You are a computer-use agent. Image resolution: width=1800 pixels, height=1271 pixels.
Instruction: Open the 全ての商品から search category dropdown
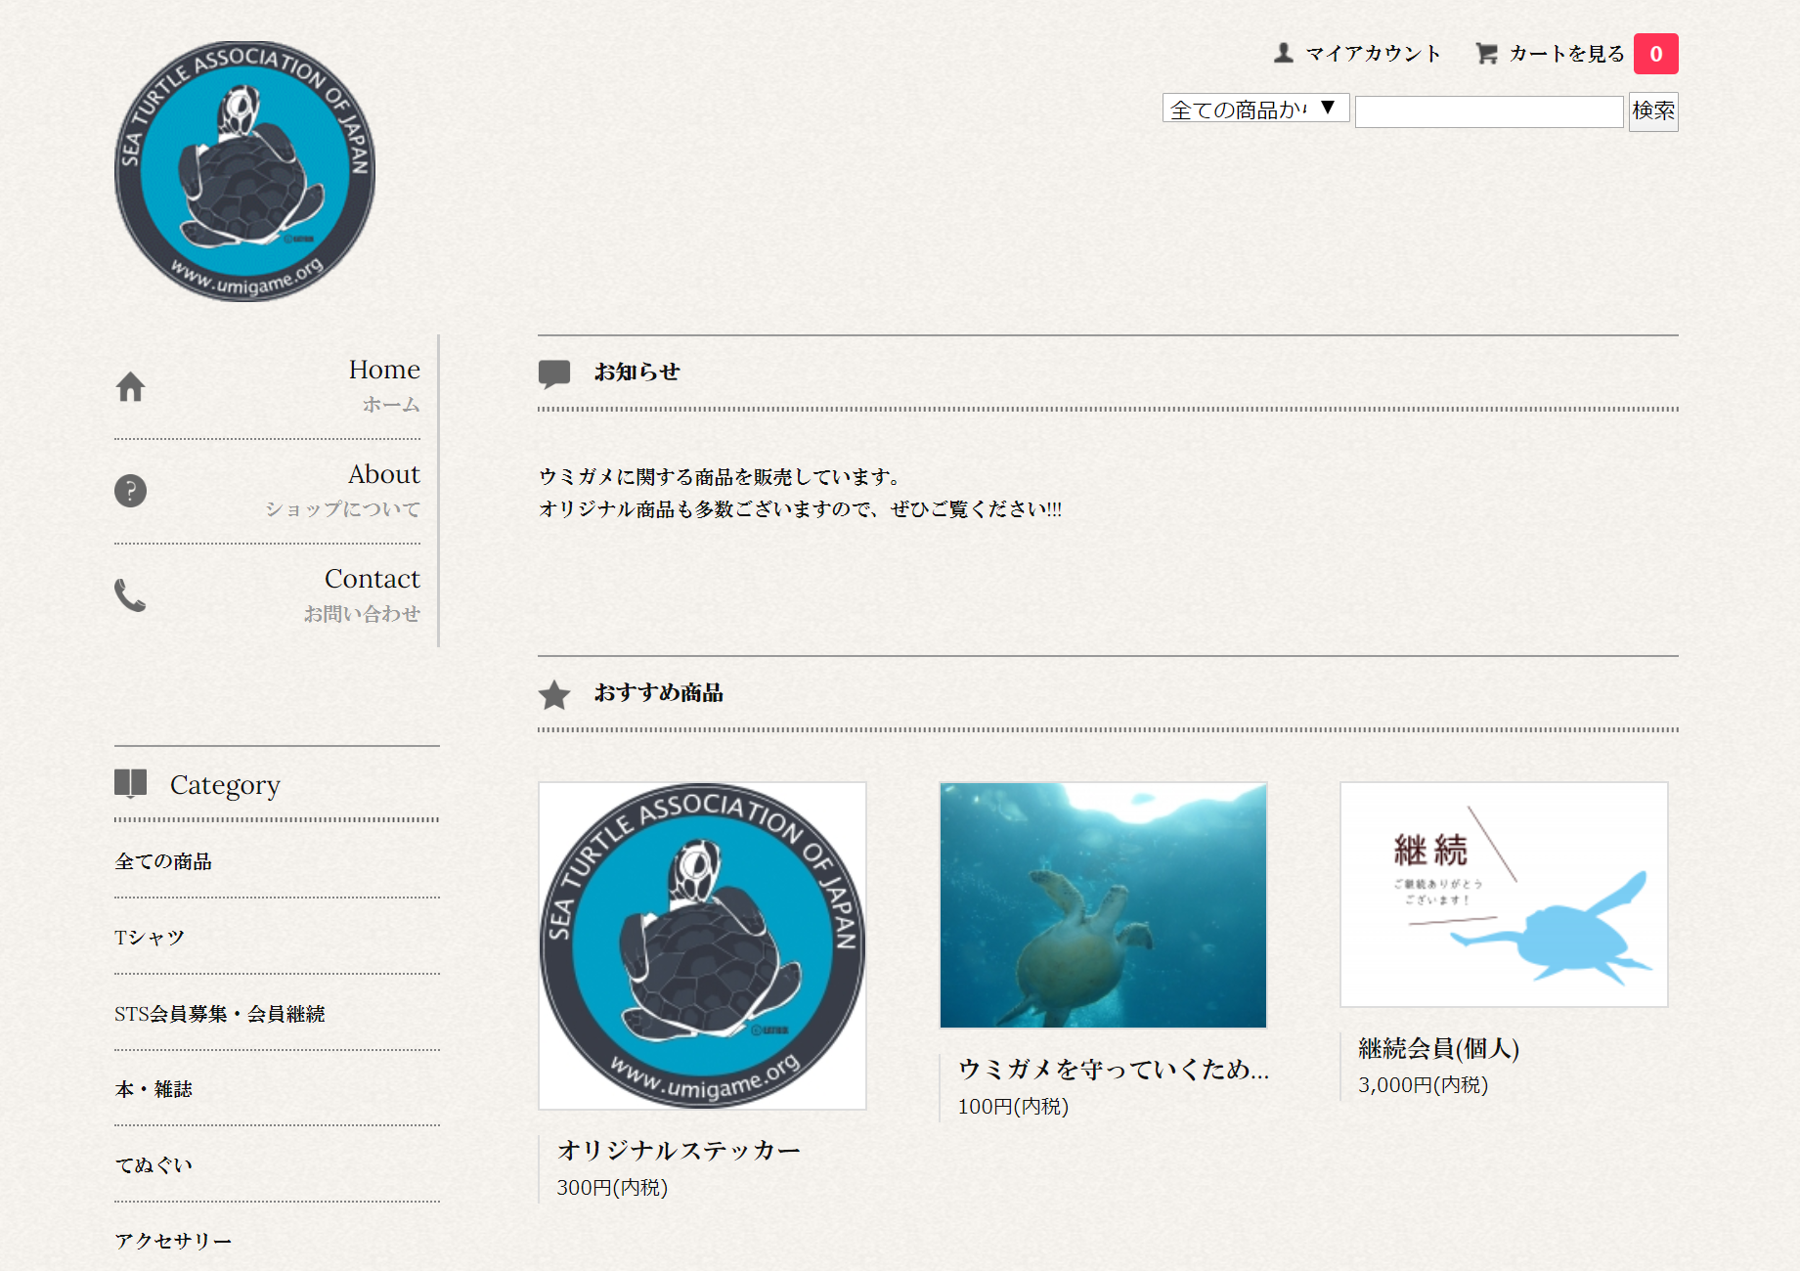point(1254,109)
